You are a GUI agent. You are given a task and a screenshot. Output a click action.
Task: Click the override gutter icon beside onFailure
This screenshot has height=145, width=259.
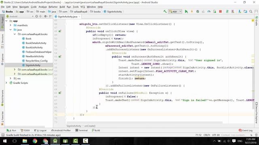click(60, 93)
